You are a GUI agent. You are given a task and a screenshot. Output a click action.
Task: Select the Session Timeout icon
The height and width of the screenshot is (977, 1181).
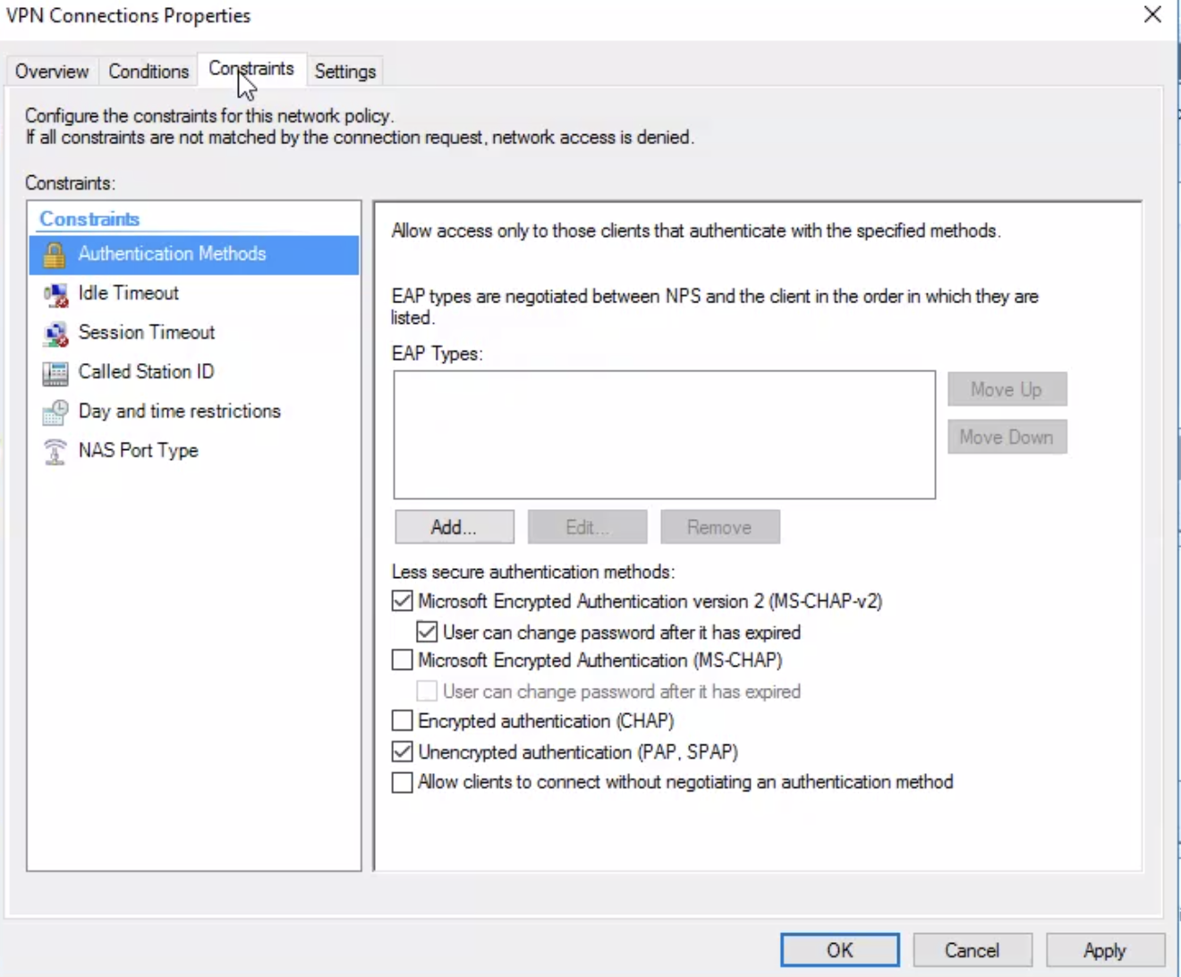(x=54, y=332)
